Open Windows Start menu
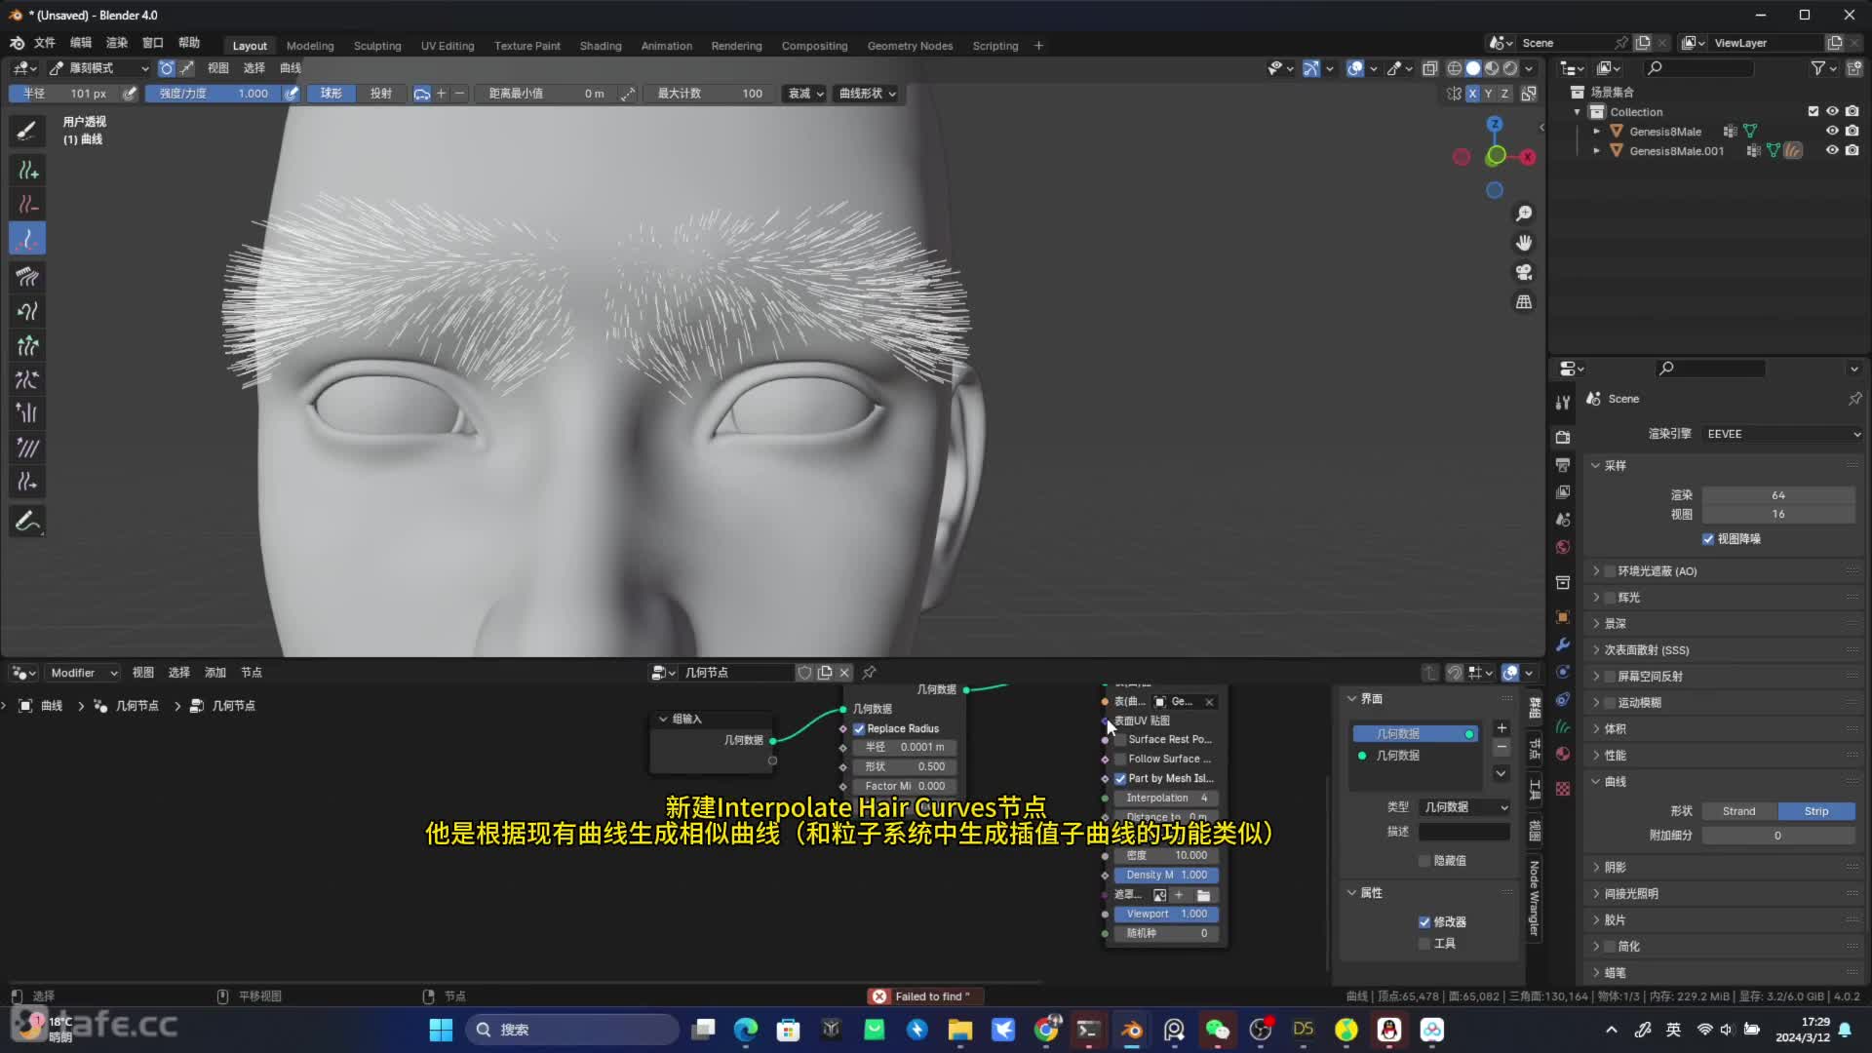The image size is (1872, 1053). 441,1030
